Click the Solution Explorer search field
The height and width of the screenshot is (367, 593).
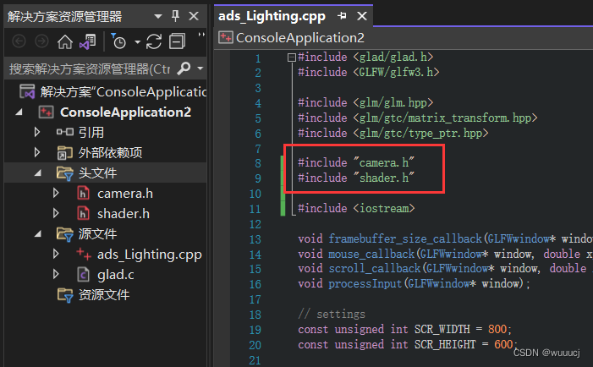click(90, 68)
